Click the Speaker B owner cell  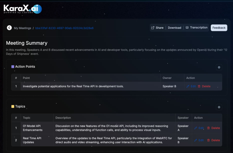(169, 86)
